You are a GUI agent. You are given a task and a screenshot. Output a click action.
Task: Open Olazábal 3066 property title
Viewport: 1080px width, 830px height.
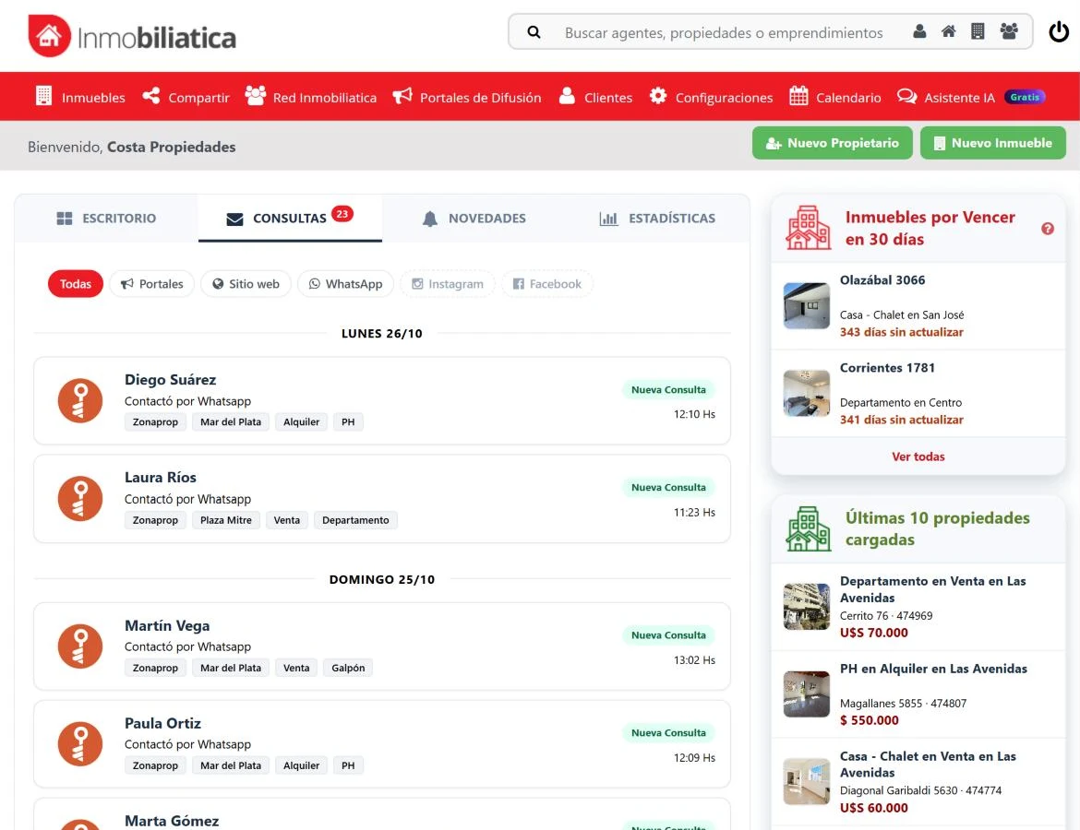(x=882, y=280)
